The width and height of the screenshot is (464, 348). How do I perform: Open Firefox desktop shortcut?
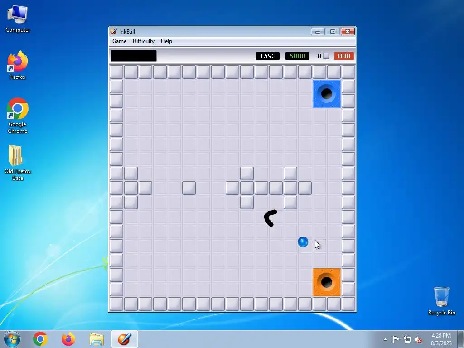pyautogui.click(x=18, y=65)
